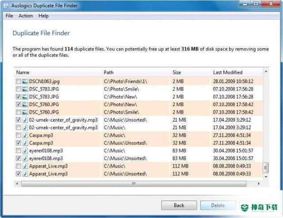Open the Help menu
This screenshot has width=283, height=218.
click(x=43, y=16)
